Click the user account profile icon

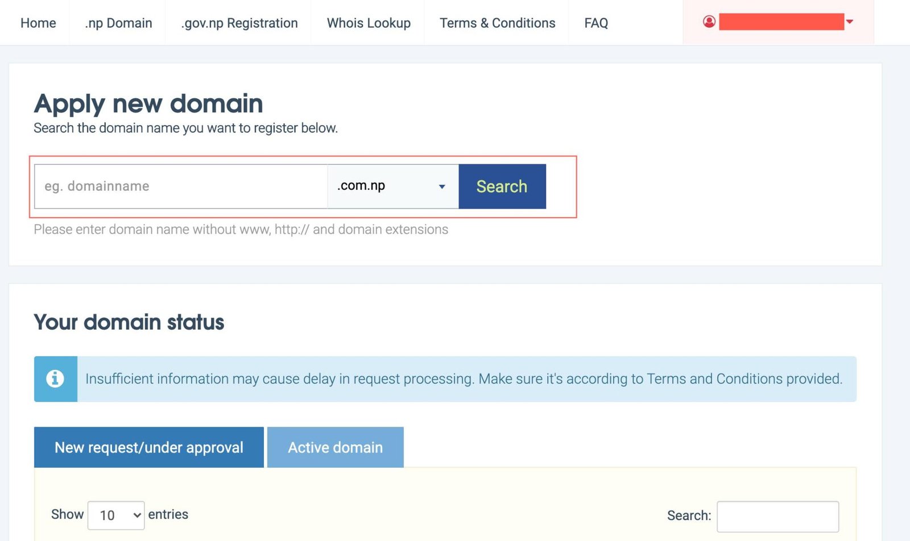pyautogui.click(x=709, y=22)
